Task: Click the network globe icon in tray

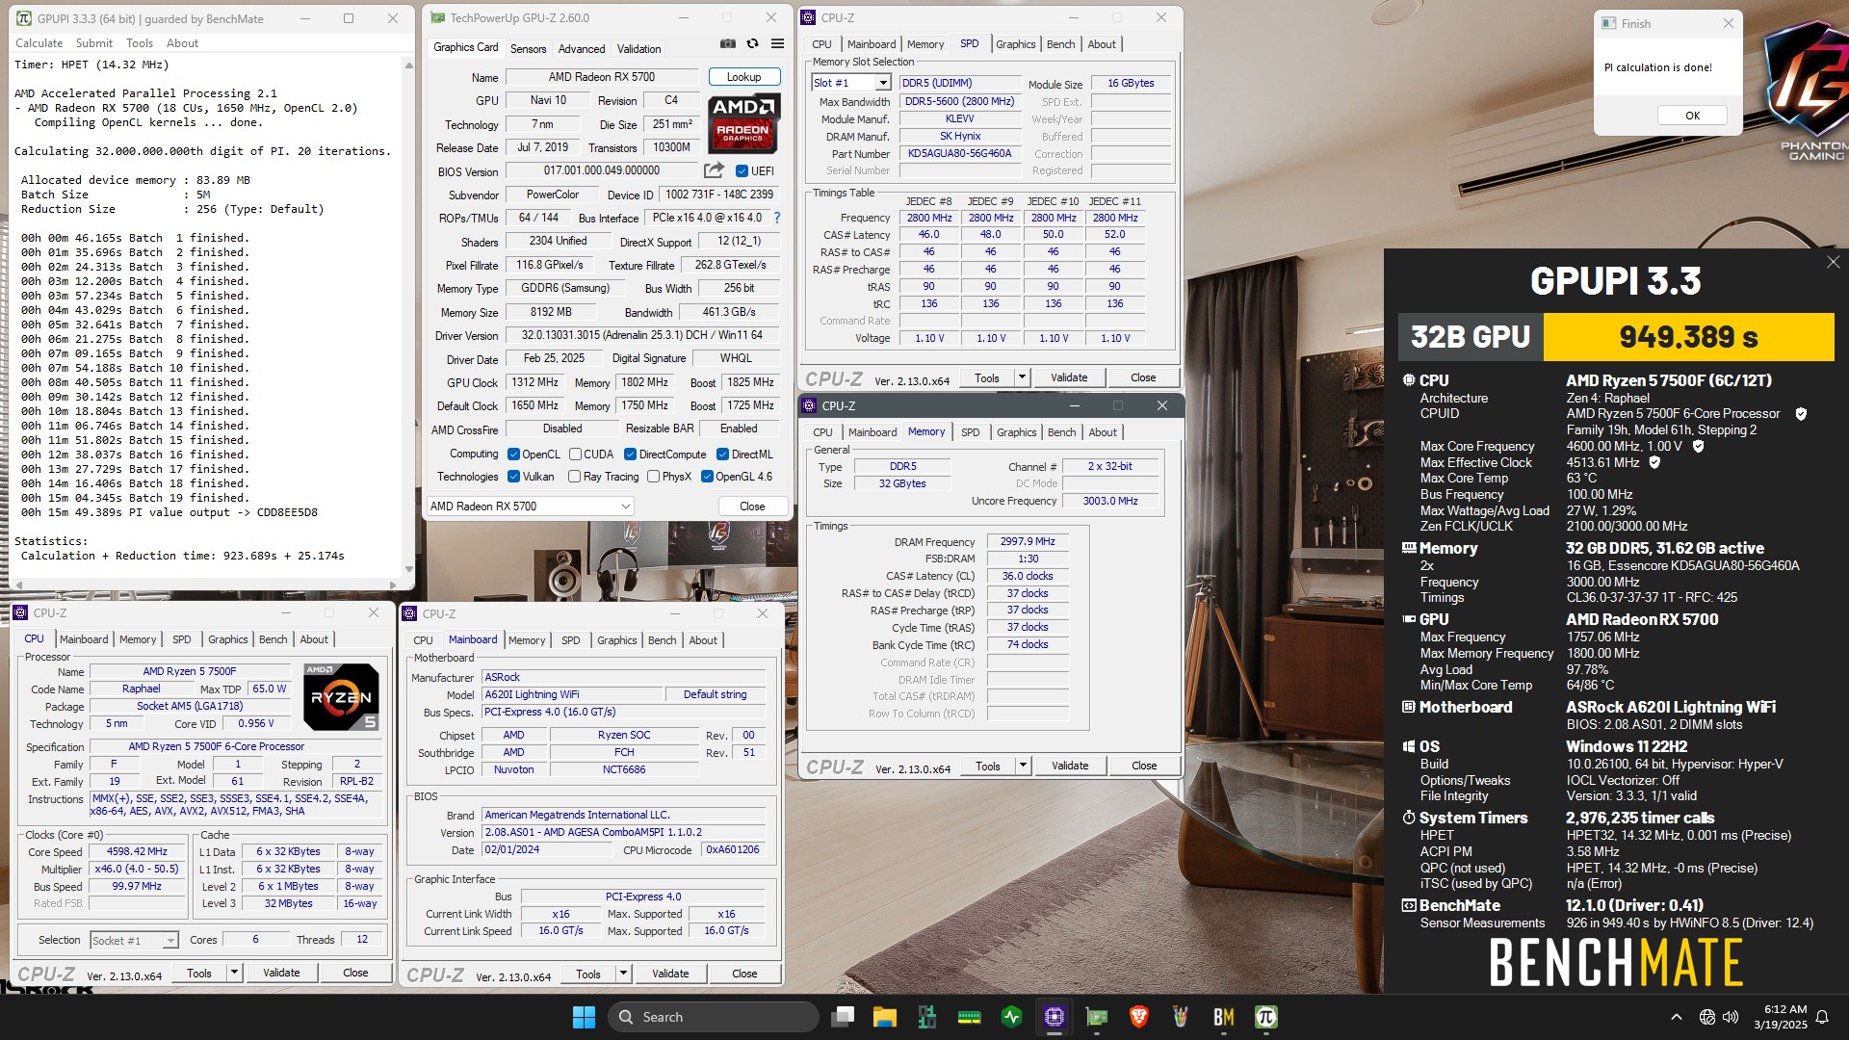Action: pyautogui.click(x=1706, y=1017)
